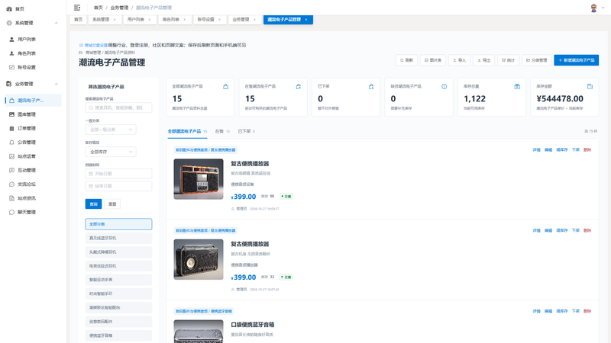The height and width of the screenshot is (343, 611).
Task: Open the 全部库存 stock dropdown
Action: [x=111, y=152]
